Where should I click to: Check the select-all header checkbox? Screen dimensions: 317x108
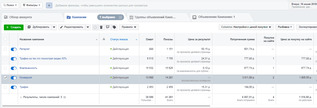(x=5, y=39)
